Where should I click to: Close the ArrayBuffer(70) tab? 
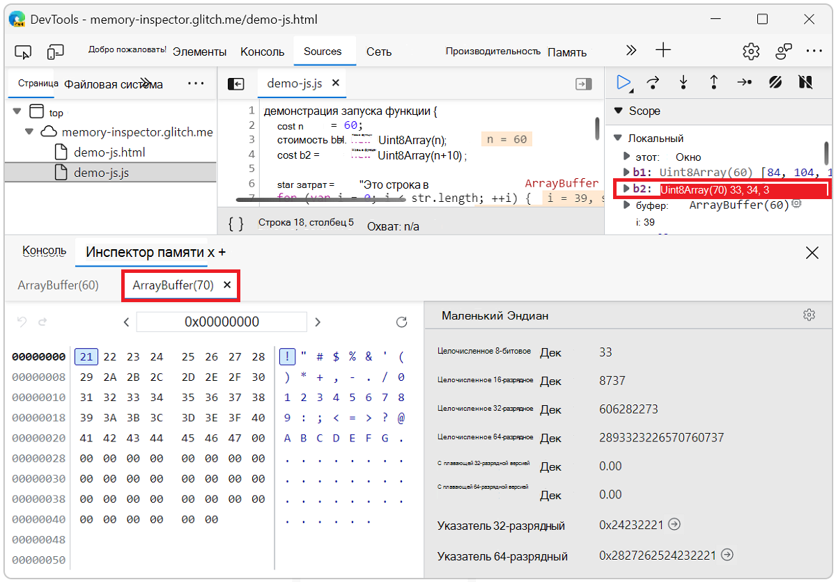(x=226, y=285)
